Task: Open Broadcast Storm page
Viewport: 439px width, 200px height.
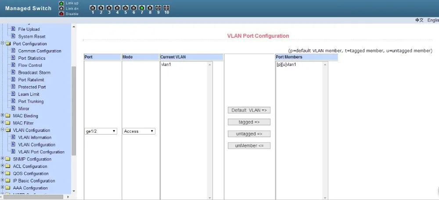Action: click(34, 73)
